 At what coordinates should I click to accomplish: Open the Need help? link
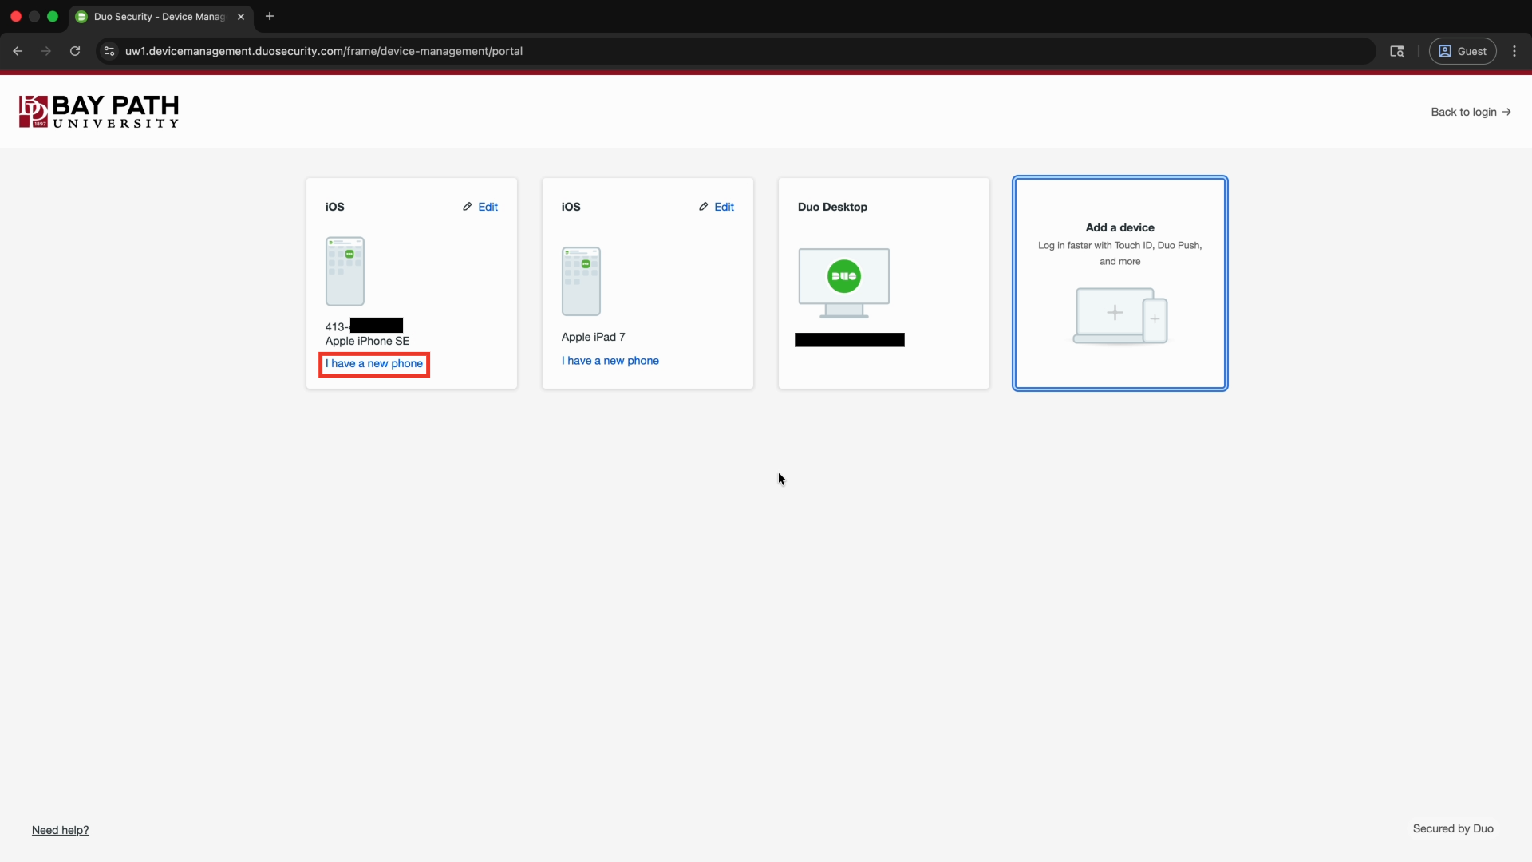(61, 830)
